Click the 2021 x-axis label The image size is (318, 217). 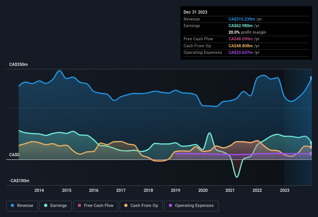tap(230, 190)
